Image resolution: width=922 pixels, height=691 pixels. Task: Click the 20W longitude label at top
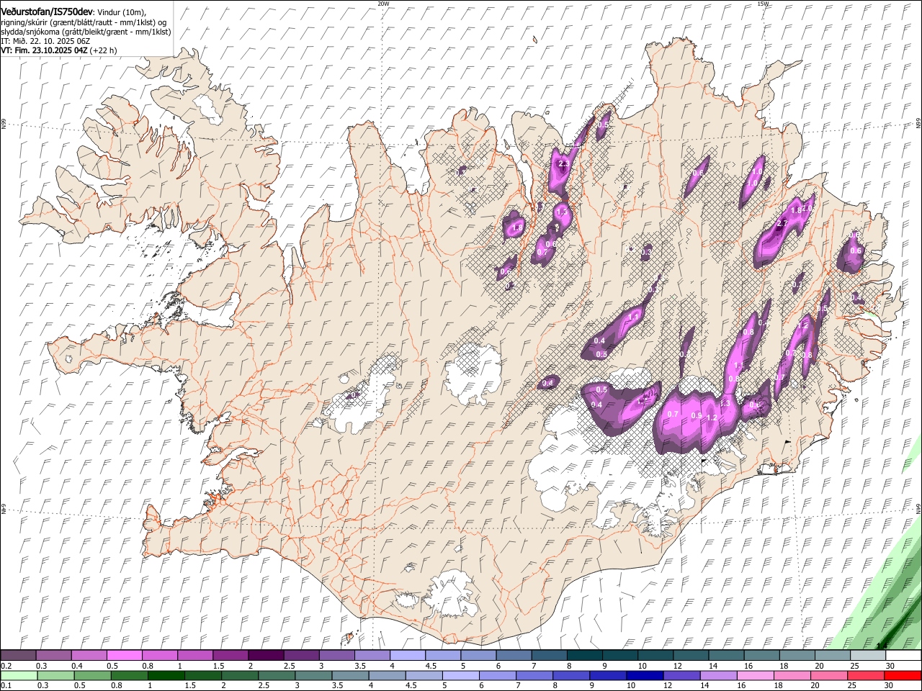coord(383,4)
